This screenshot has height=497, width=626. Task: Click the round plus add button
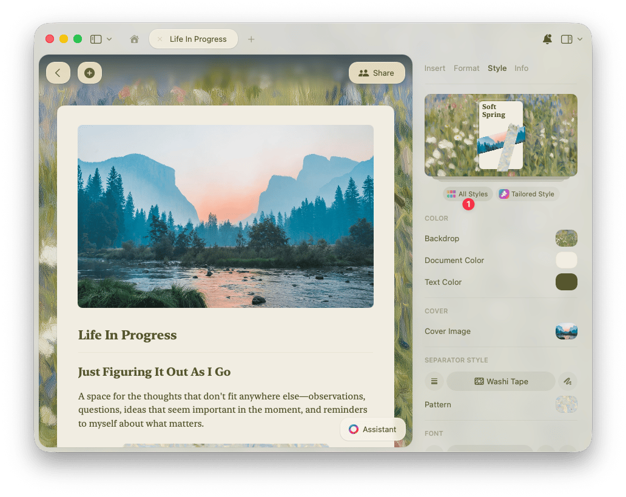pyautogui.click(x=89, y=73)
